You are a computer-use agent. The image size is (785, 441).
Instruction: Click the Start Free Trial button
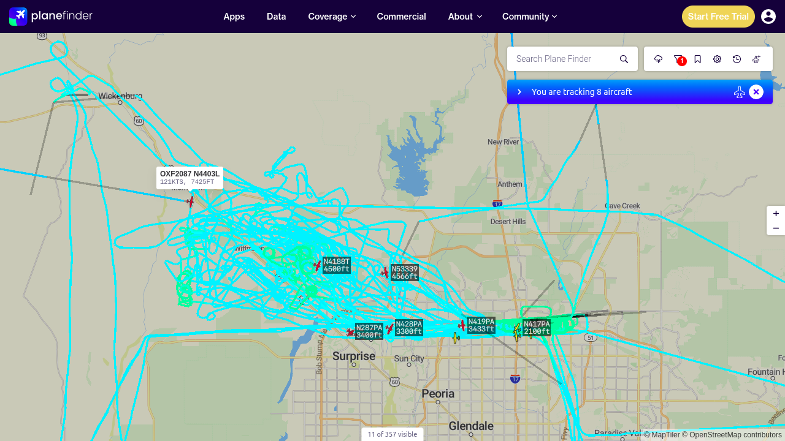point(718,17)
